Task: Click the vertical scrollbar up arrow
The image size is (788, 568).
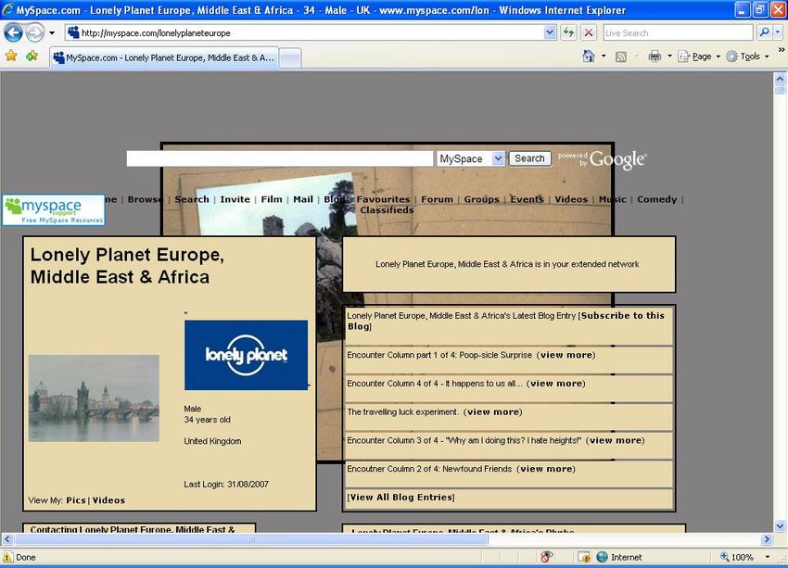Action: click(780, 79)
